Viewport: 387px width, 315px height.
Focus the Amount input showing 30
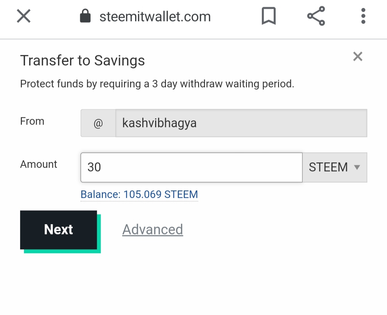[191, 167]
